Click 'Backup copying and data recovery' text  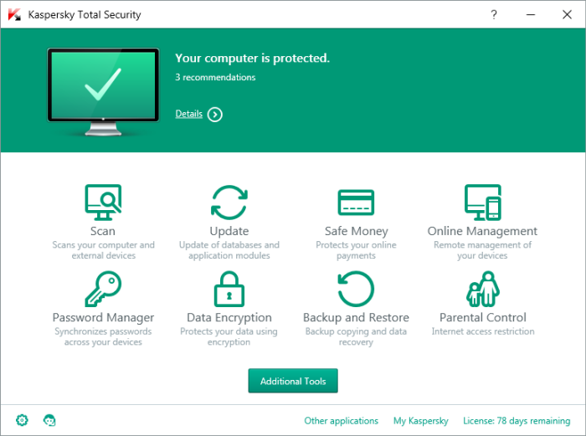click(x=356, y=336)
